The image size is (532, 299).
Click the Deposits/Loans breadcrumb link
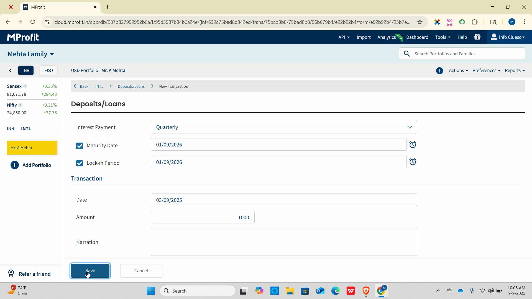coord(131,86)
